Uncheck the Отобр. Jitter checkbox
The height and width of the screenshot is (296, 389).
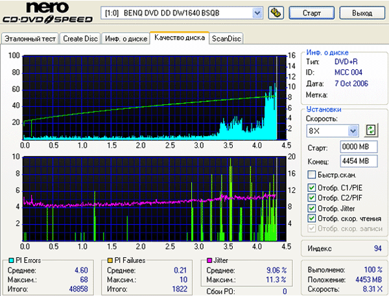tap(312, 208)
